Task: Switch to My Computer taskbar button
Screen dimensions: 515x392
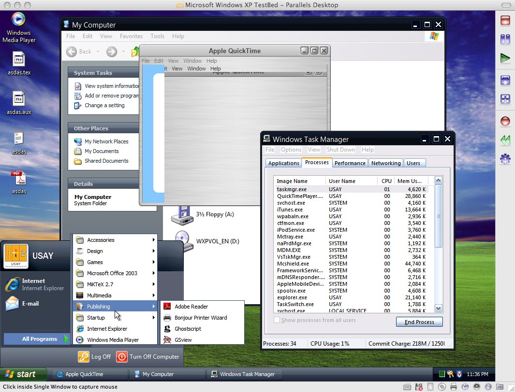Action: (166, 374)
